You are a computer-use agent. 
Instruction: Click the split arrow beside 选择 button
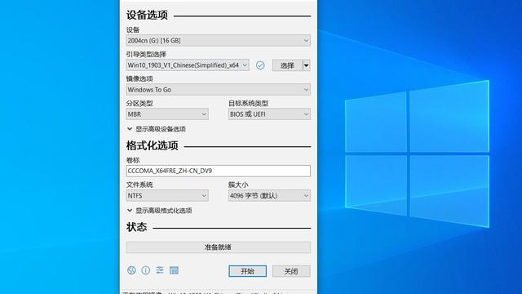(307, 65)
